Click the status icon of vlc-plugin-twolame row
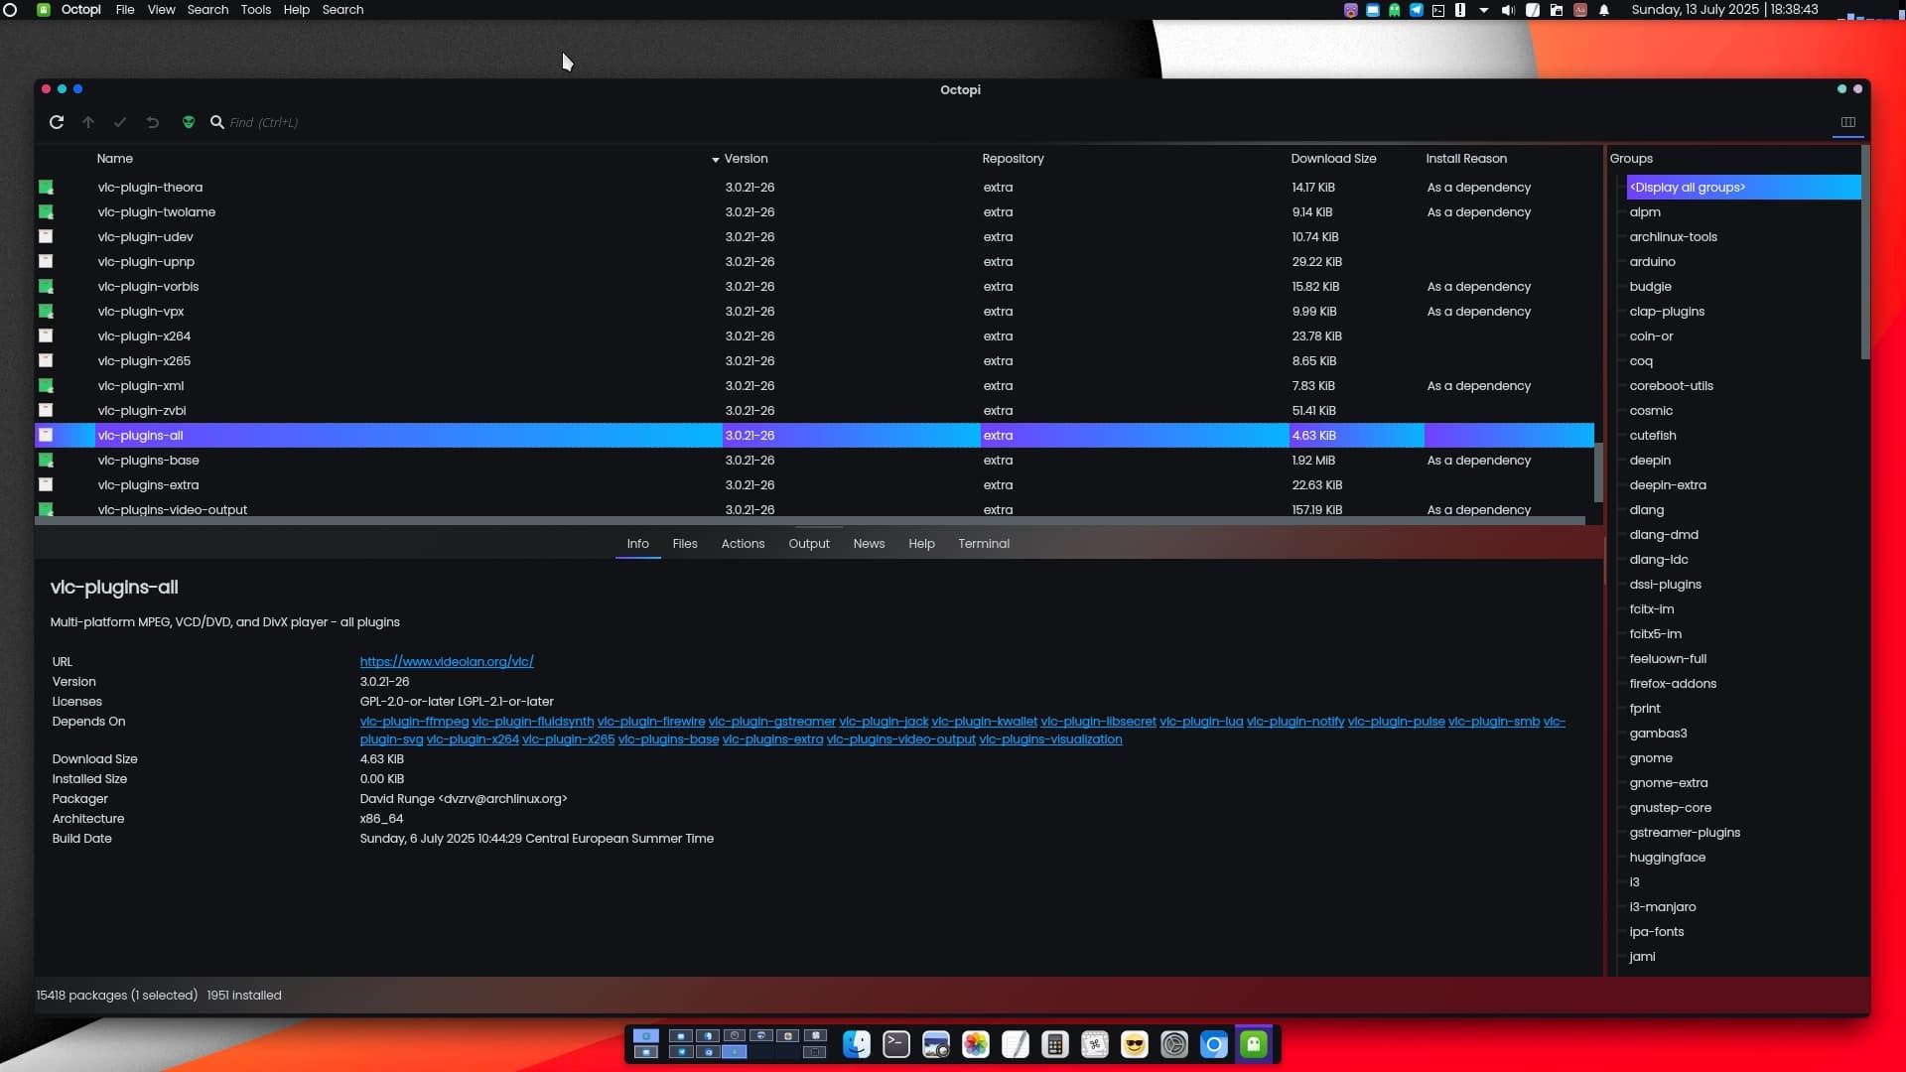This screenshot has height=1072, width=1906. [x=46, y=212]
